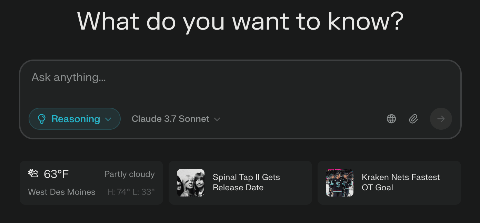Submit the query with the arrow button
This screenshot has height=223, width=480.
tap(441, 119)
